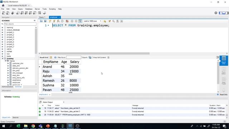Toggle the right sidebar panel visibility
Viewport: 229px width, 129px height.
pos(227,13)
